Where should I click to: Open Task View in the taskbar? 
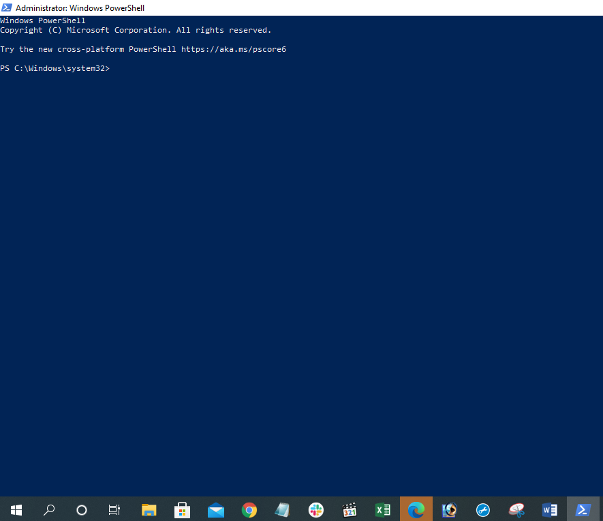[x=114, y=509]
